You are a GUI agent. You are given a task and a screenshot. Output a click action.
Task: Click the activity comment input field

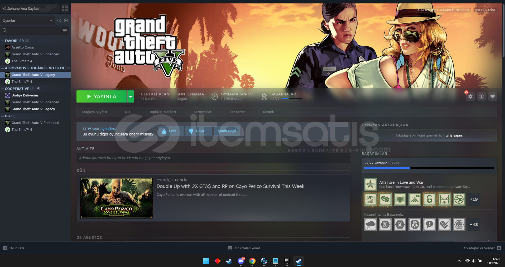pos(213,158)
